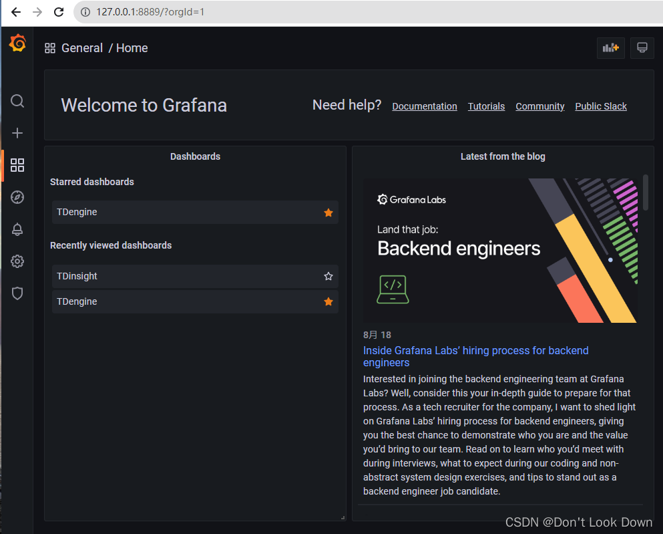Open the Create plus menu in sidebar
This screenshot has height=534, width=663.
point(17,133)
